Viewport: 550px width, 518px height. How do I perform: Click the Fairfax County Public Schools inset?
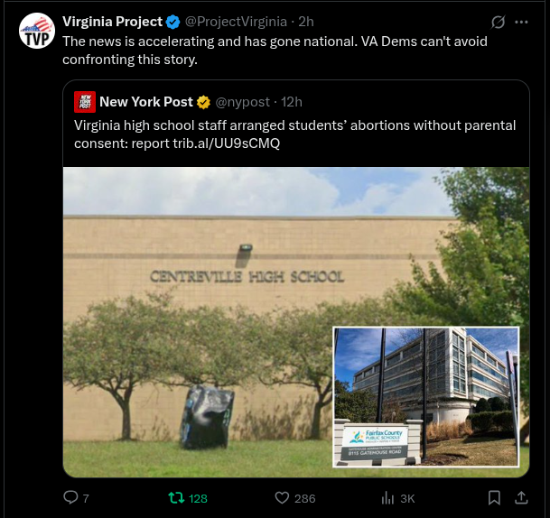pyautogui.click(x=426, y=397)
